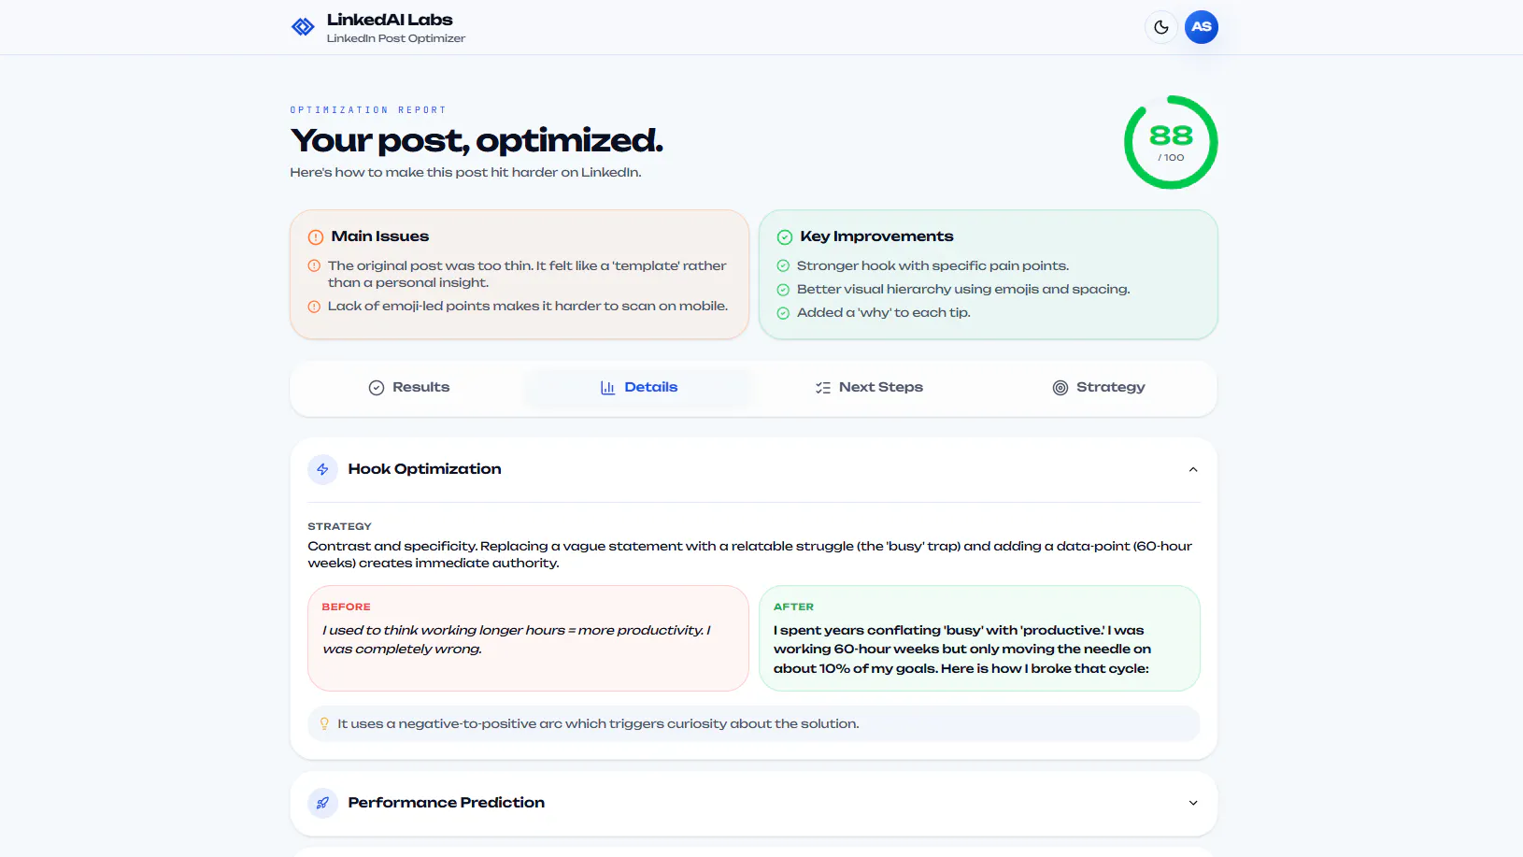Click the STRATEGY label in Hook Optimization
Viewport: 1523px width, 857px height.
[339, 527]
